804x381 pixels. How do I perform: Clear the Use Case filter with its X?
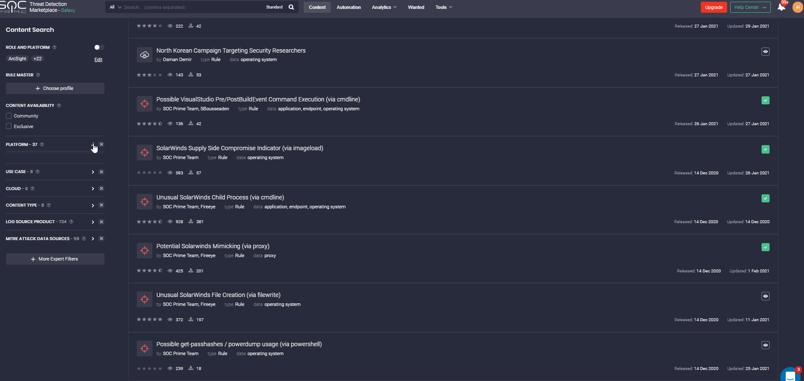tap(102, 172)
